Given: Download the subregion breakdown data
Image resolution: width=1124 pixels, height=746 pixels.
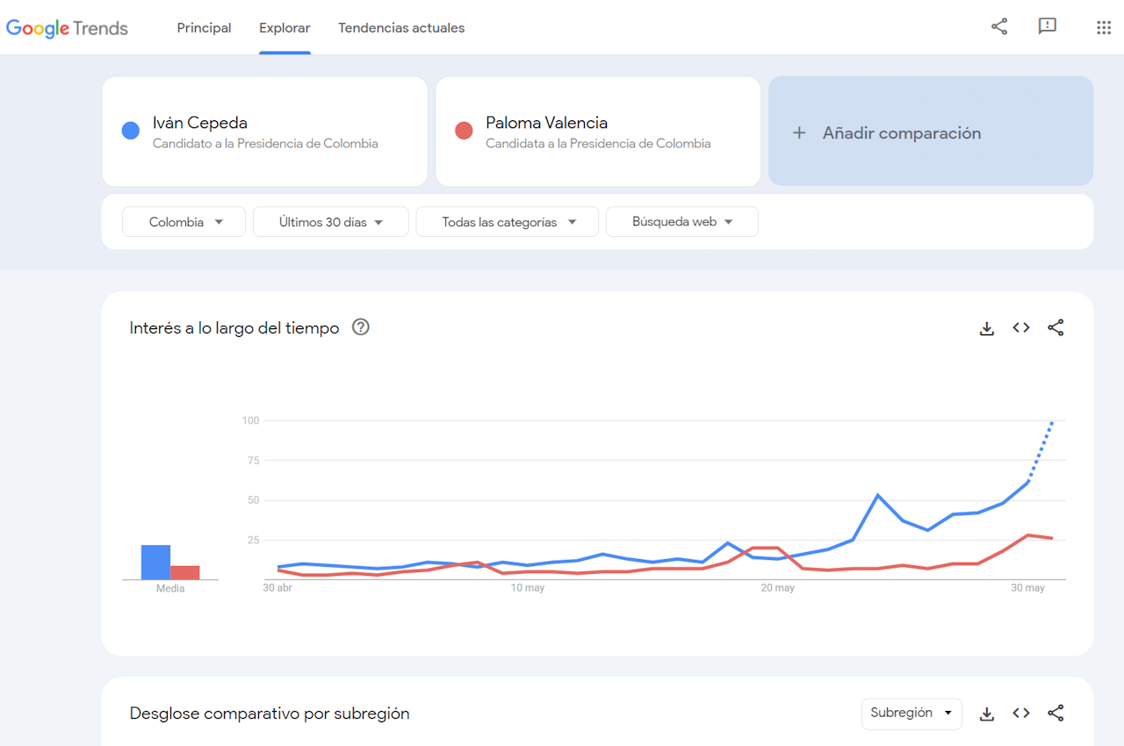Looking at the screenshot, I should tap(987, 714).
